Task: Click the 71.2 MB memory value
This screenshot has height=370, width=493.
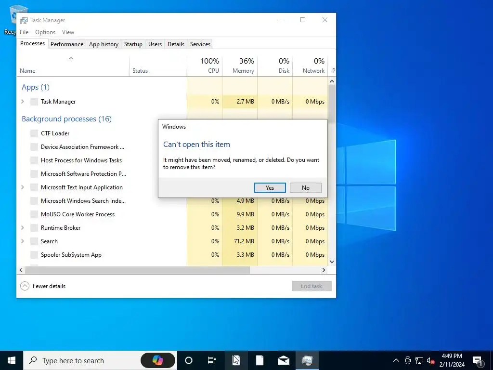Action: click(x=244, y=241)
